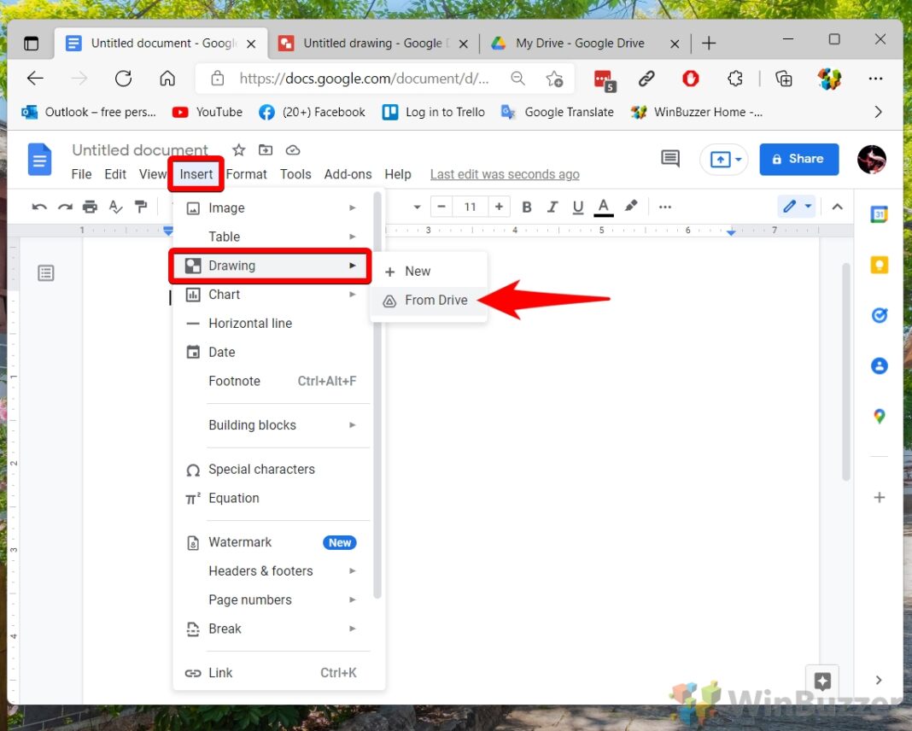Viewport: 912px width, 731px height.
Task: Expand the overflowing bookmarks chevron
Action: coord(879,111)
